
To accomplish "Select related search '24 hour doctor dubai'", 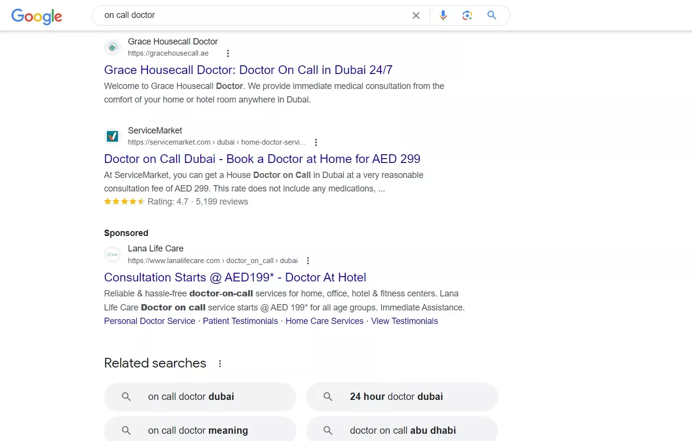I will click(x=402, y=397).
